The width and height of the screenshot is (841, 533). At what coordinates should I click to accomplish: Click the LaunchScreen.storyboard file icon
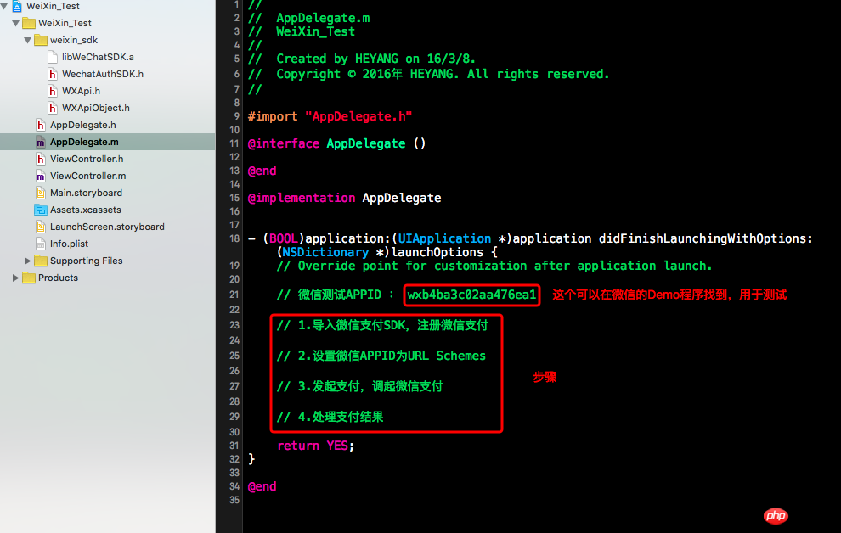tap(41, 227)
